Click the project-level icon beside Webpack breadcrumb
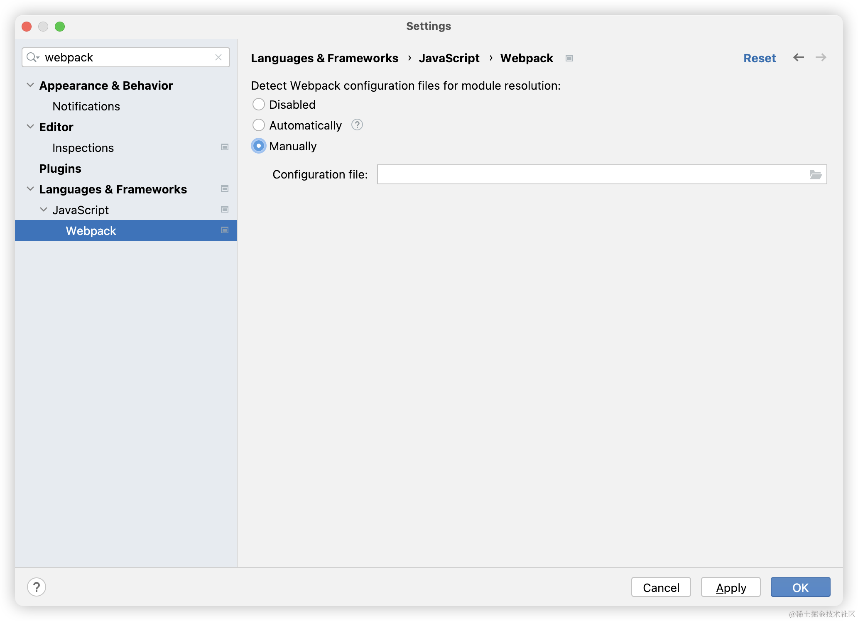 [569, 59]
